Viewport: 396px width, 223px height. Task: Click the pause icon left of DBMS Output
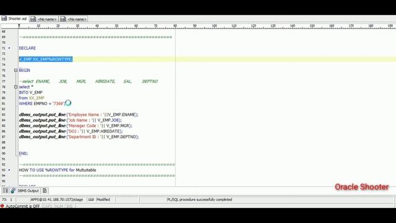(6, 191)
